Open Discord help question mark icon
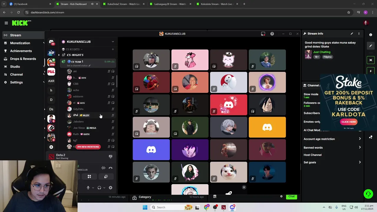 [x=272, y=34]
